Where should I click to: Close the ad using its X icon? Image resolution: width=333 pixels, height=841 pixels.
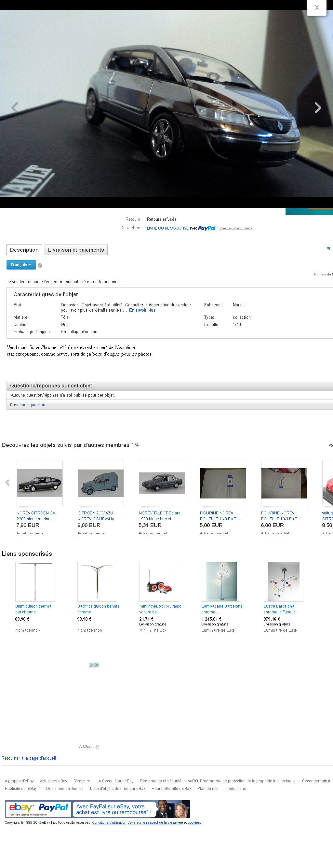click(x=97, y=665)
